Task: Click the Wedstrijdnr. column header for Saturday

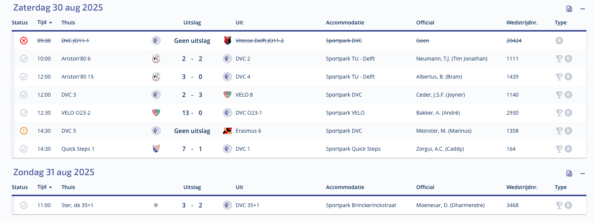Action: click(x=522, y=23)
